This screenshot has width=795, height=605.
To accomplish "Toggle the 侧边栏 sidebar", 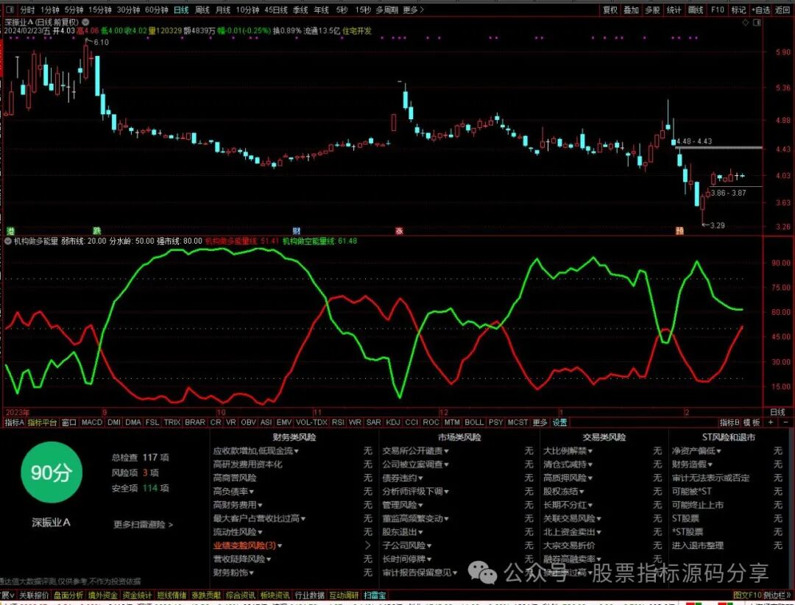I will coord(777,595).
